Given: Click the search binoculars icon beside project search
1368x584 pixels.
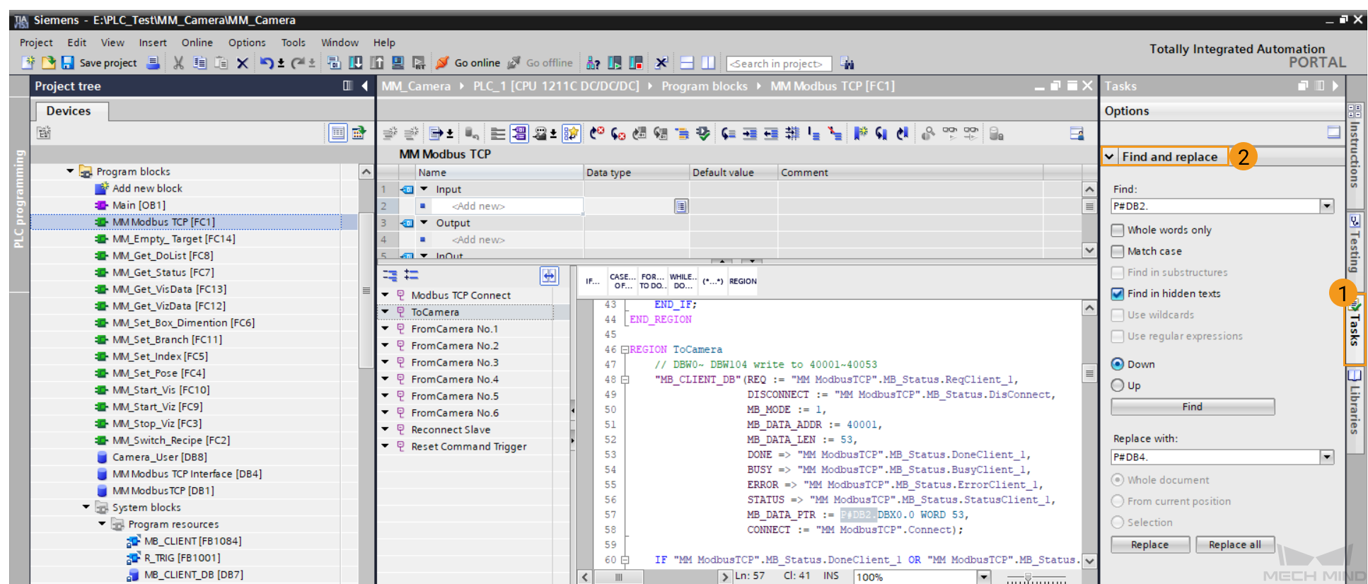Looking at the screenshot, I should tap(847, 64).
